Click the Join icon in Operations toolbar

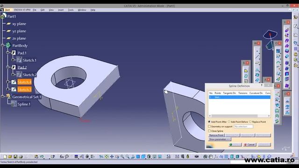[278, 51]
